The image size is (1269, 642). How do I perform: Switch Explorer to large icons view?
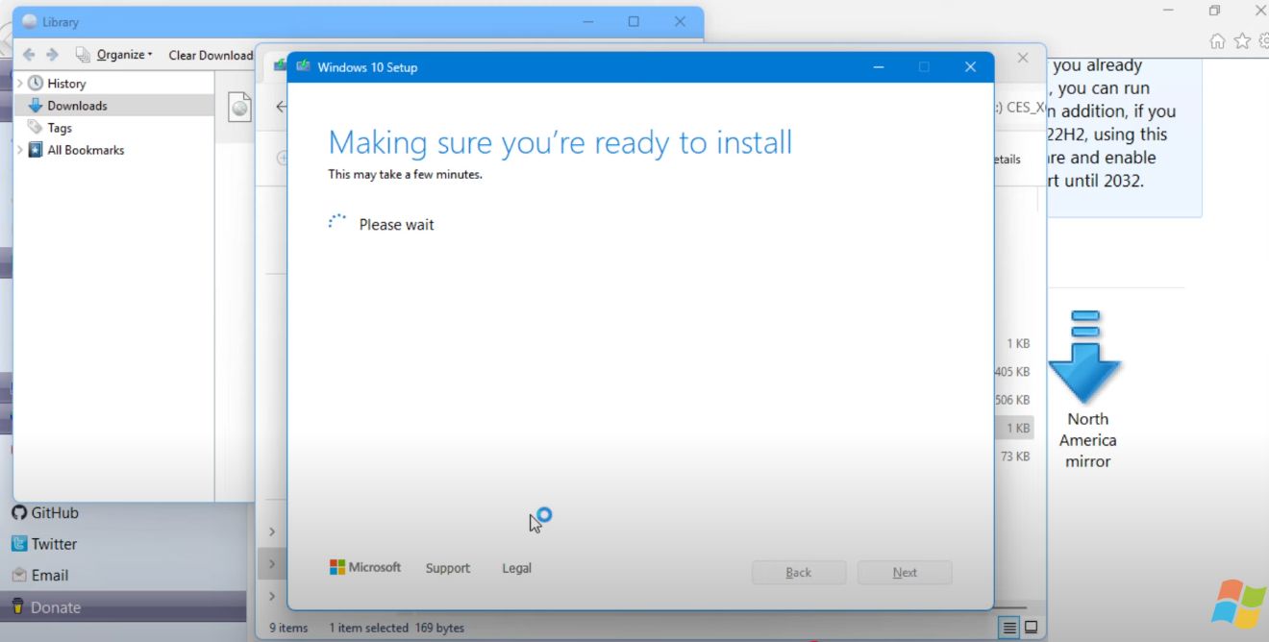tap(1031, 628)
